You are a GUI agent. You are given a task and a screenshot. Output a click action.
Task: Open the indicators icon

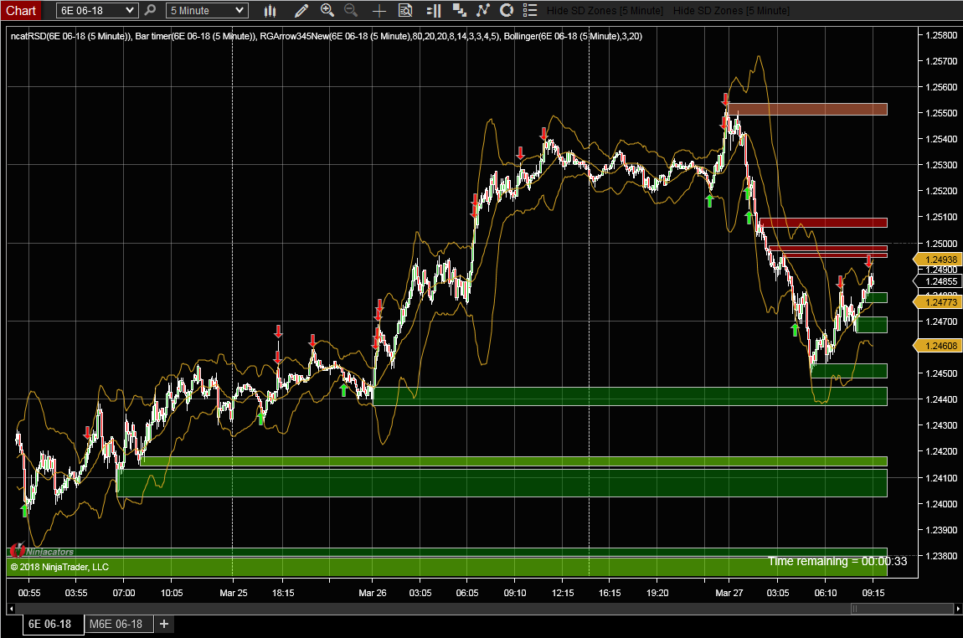pyautogui.click(x=482, y=10)
